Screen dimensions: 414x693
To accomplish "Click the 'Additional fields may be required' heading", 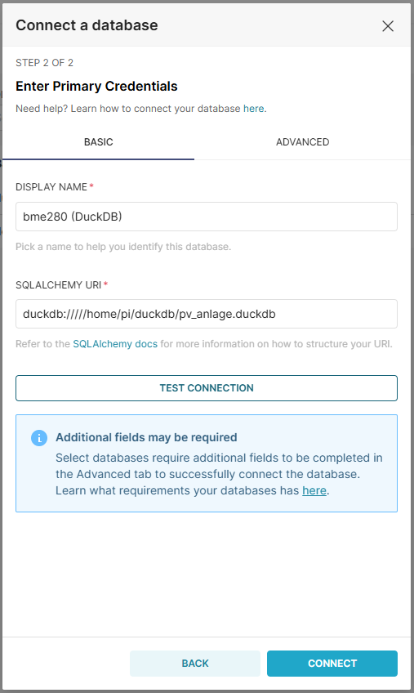I will tap(146, 437).
